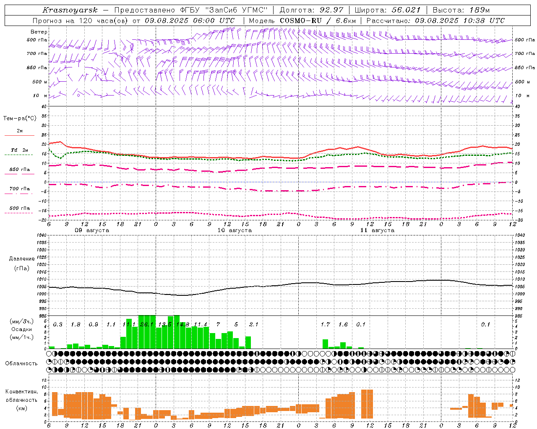This screenshot has width=537, height=429.
Task: Click the Krasnoyarsk station title
Action: [70, 10]
